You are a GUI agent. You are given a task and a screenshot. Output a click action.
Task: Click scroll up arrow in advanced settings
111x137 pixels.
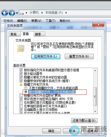tap(95, 71)
